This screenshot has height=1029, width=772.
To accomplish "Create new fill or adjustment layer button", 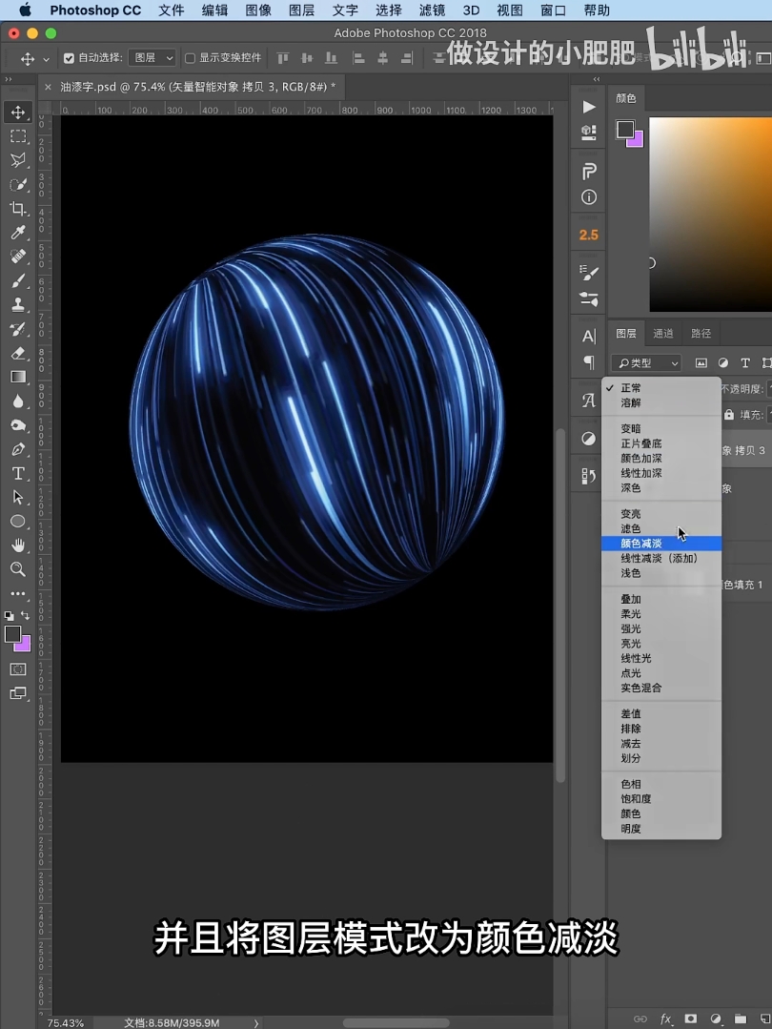I will (x=716, y=1019).
